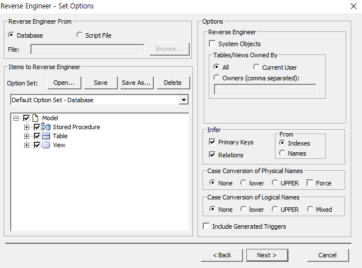This screenshot has height=268, width=362.
Task: Select the Stored Procedure tree label
Action: pyautogui.click(x=76, y=127)
